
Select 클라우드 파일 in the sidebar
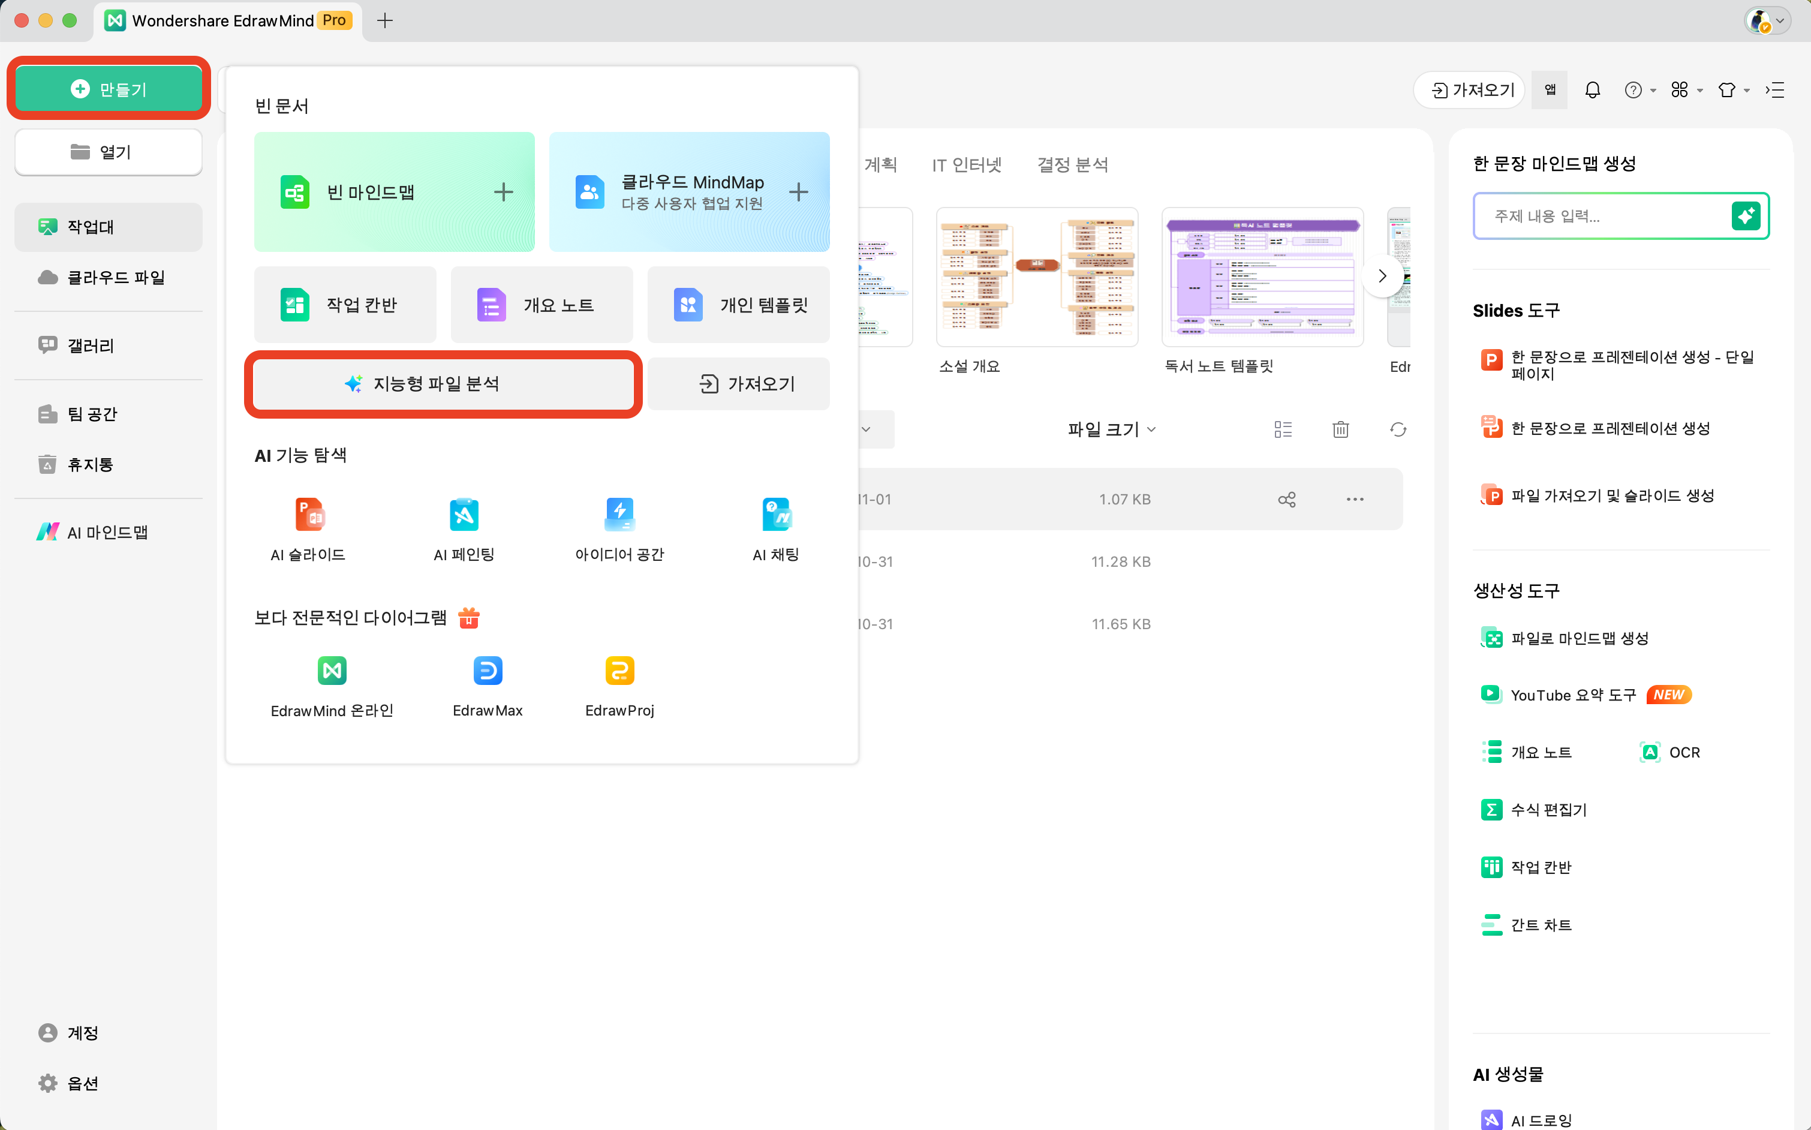(116, 277)
